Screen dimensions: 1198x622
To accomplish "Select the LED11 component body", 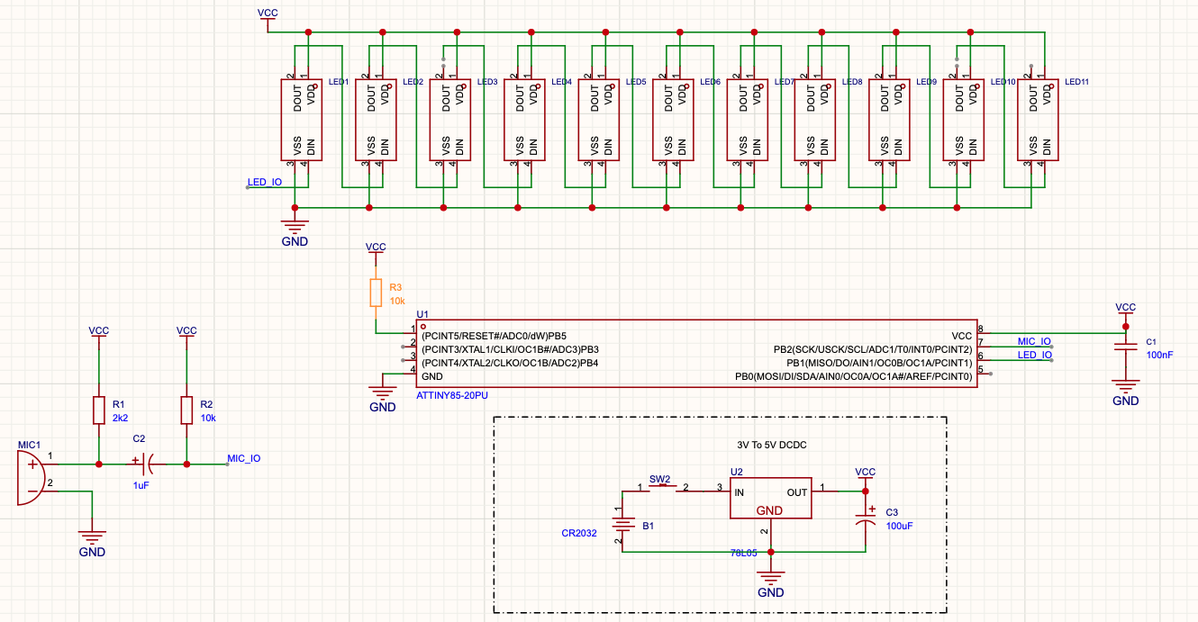I will click(1039, 120).
